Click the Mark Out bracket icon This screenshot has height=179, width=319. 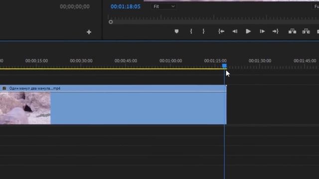point(203,31)
